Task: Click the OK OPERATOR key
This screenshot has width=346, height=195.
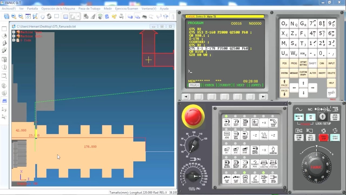Action: click(x=273, y=150)
